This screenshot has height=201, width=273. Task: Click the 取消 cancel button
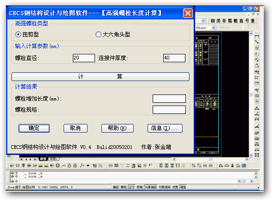pyautogui.click(x=75, y=128)
